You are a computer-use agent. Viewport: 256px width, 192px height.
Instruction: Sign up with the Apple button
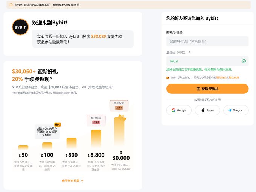pos(207,110)
